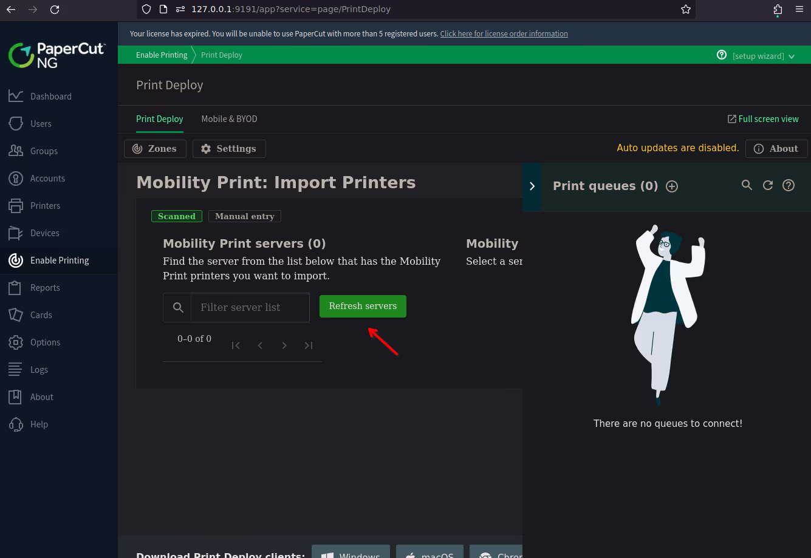Reload the page in browser
Screen dimensions: 811x558
55,9
